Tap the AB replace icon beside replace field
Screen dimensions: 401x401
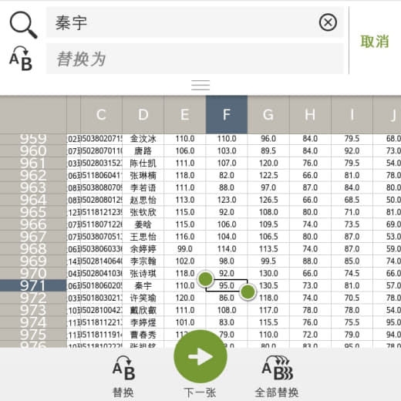[21, 59]
